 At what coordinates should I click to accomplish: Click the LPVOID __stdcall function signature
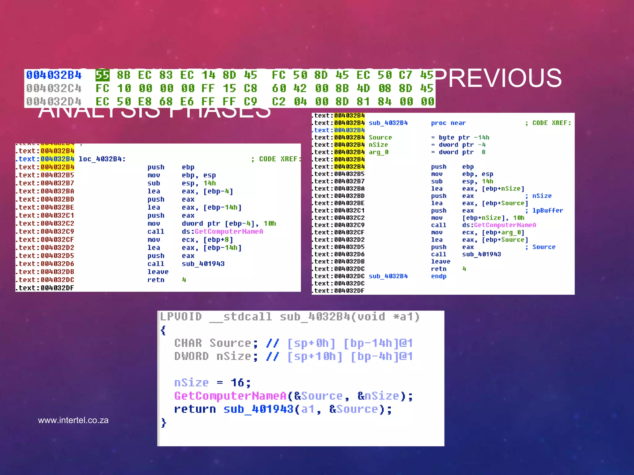(x=289, y=317)
